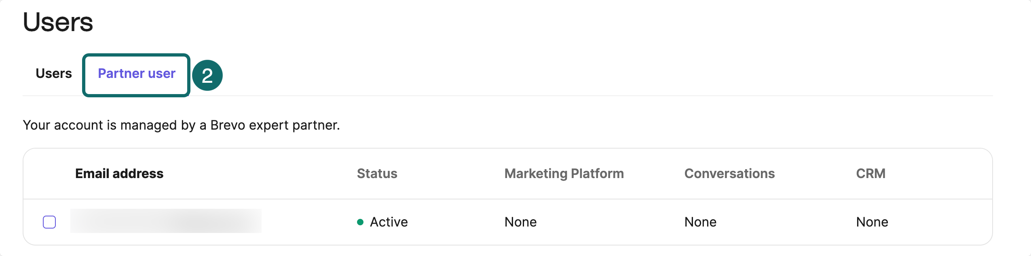Click None under CRM

tap(872, 222)
